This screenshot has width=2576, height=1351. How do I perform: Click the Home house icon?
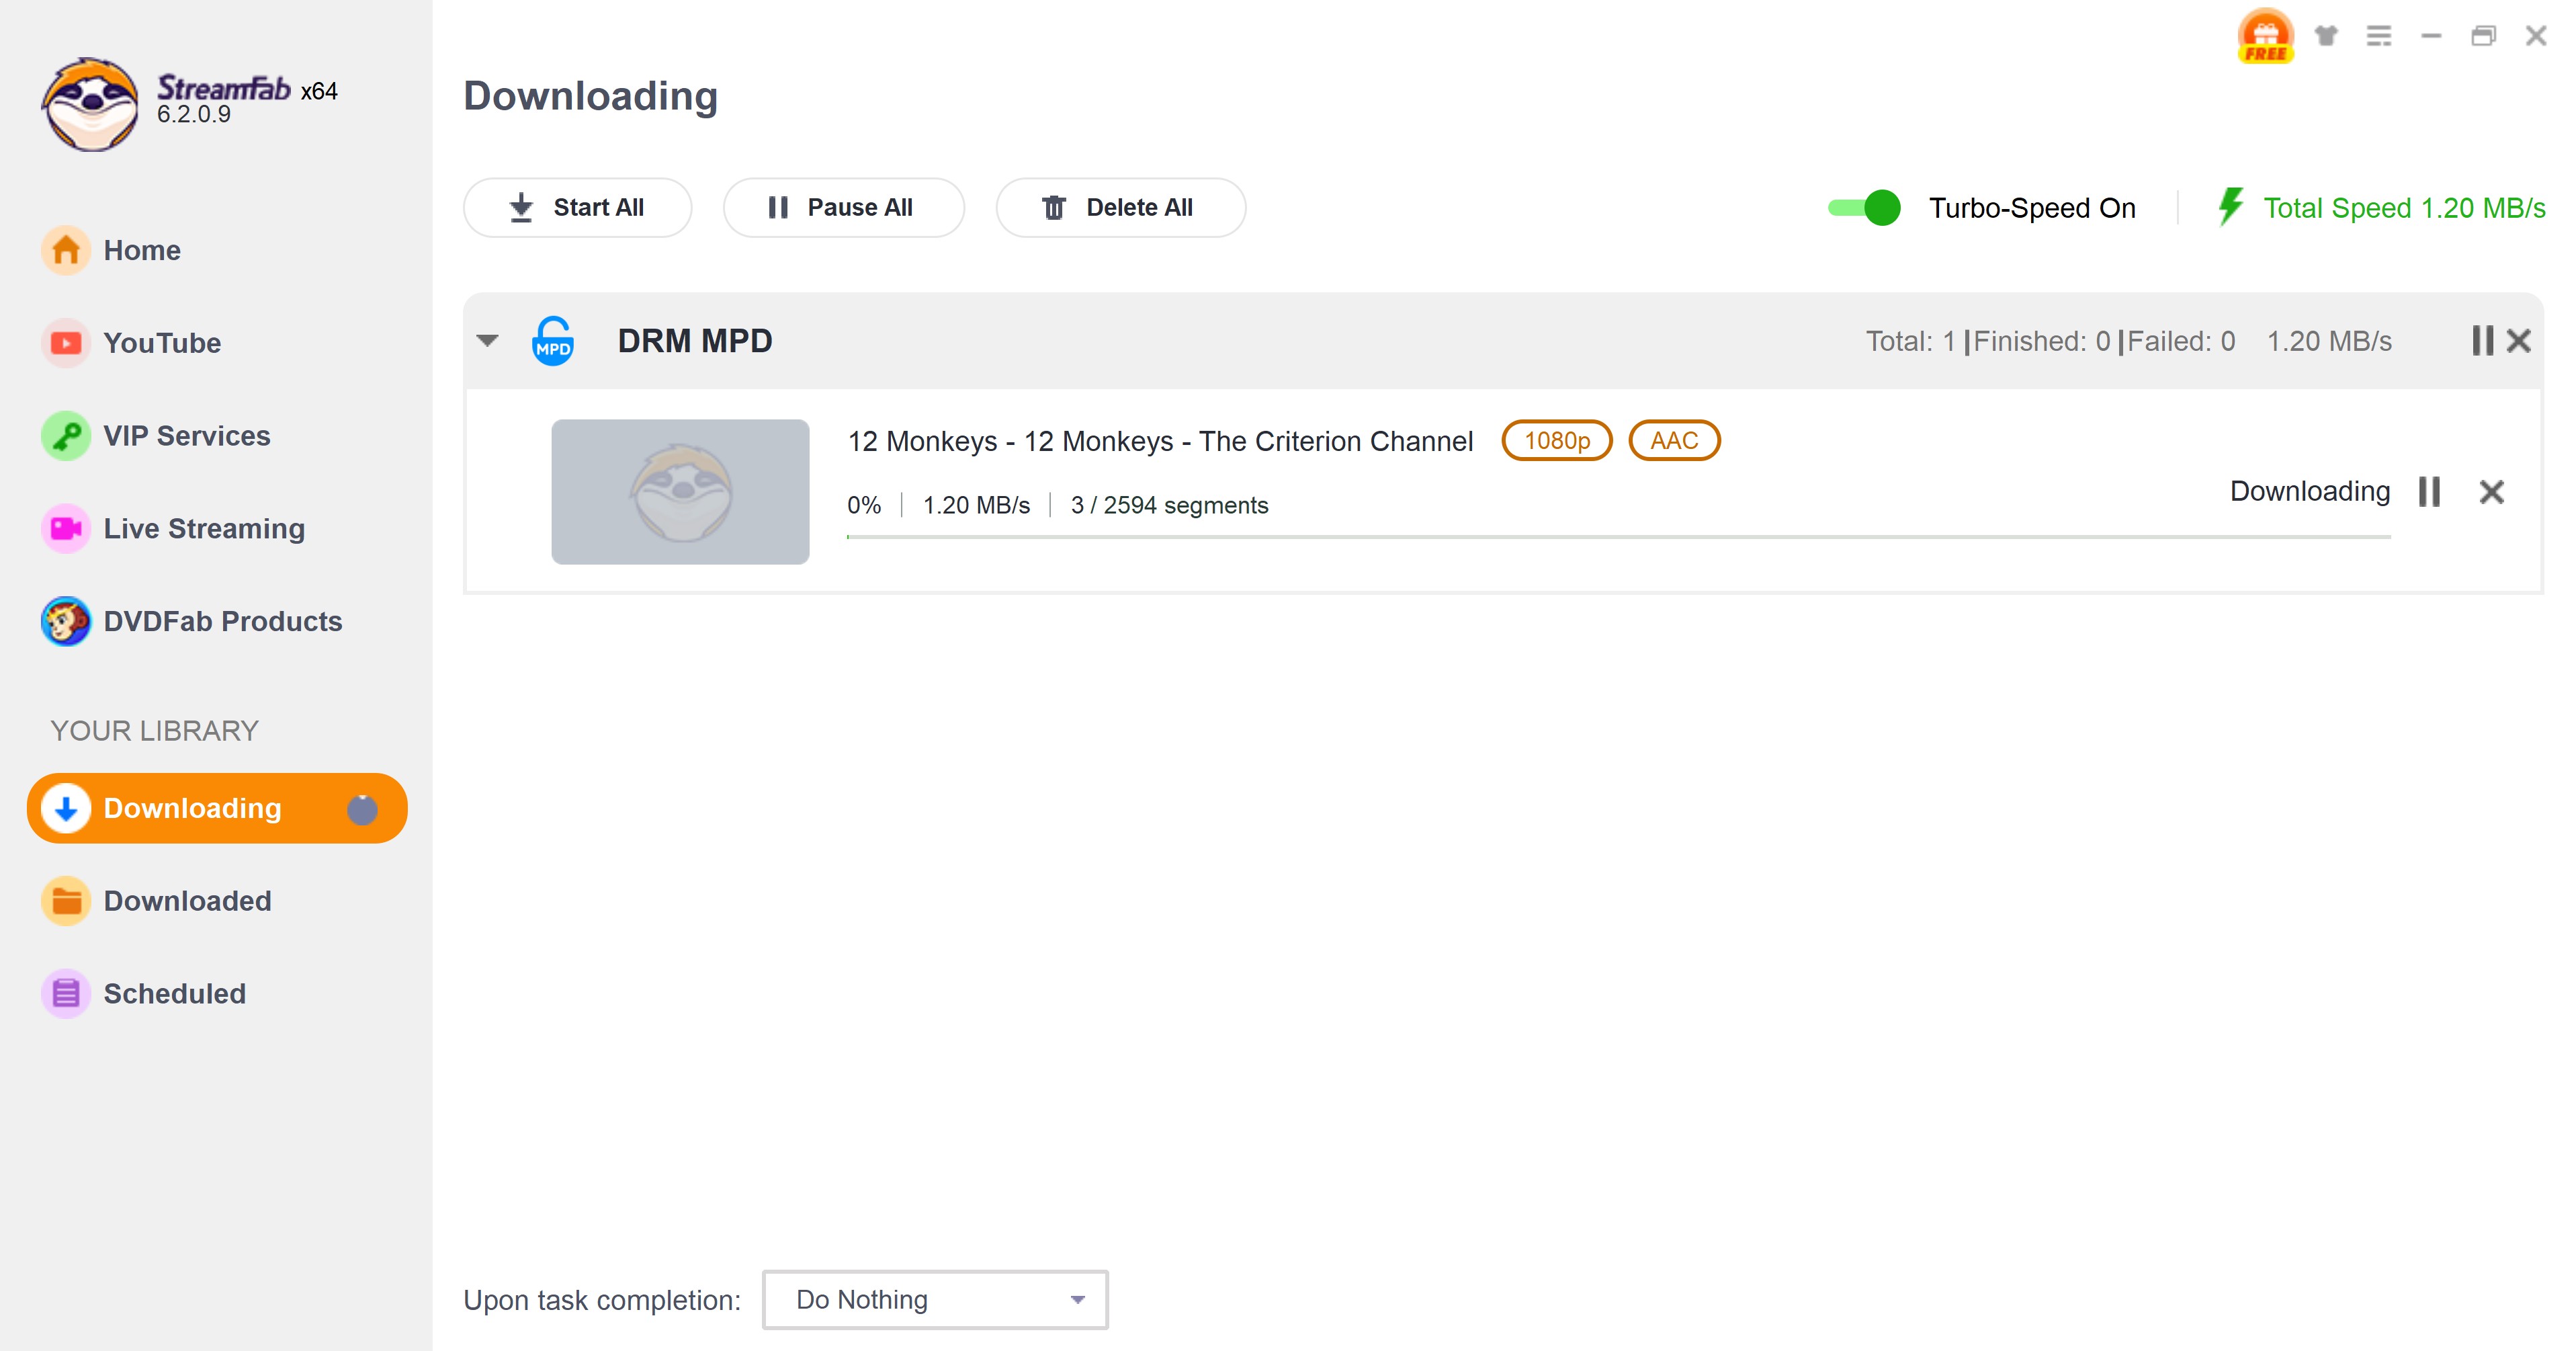pos(66,250)
